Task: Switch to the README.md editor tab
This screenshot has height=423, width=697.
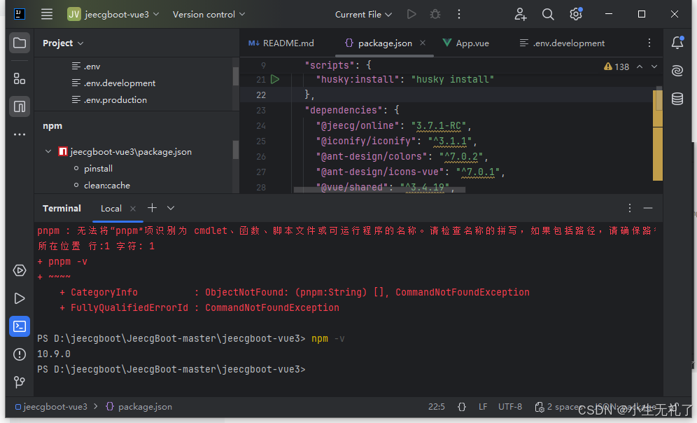Action: pos(281,43)
